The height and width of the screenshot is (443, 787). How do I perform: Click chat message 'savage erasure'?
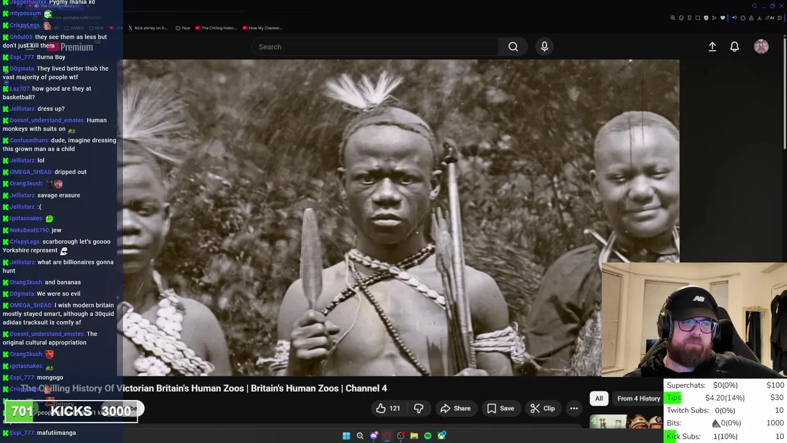click(58, 196)
